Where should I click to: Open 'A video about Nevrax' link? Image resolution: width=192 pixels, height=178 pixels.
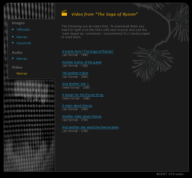77,106
